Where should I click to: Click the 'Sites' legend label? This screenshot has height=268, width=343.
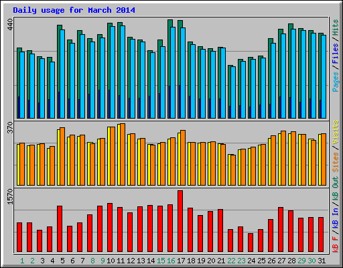point(335,161)
